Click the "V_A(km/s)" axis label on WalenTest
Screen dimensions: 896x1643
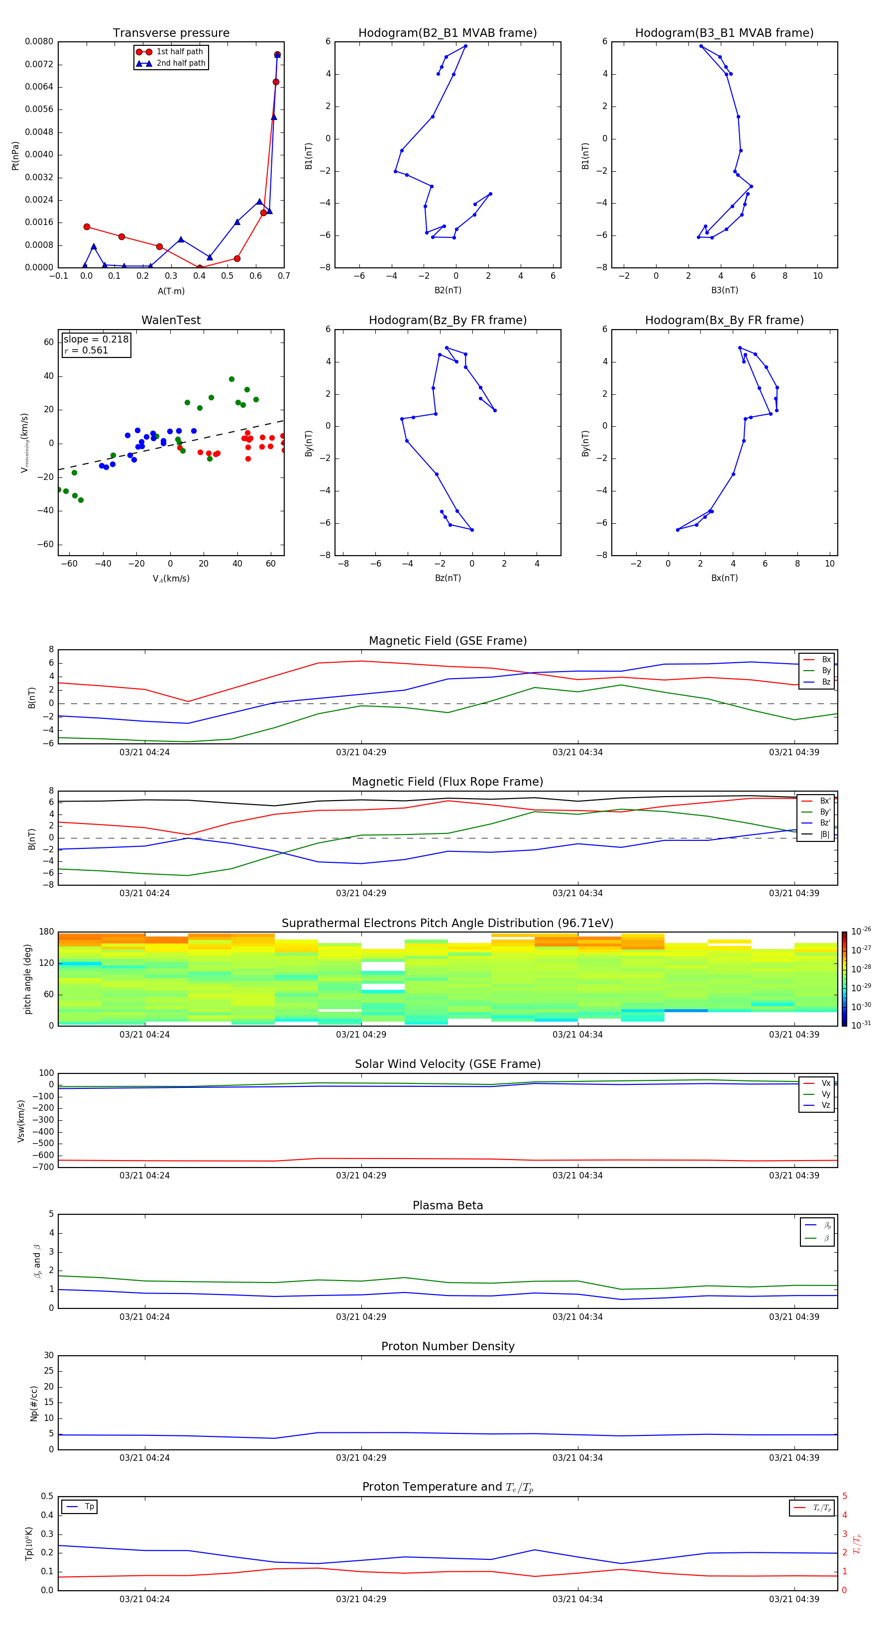tap(171, 579)
